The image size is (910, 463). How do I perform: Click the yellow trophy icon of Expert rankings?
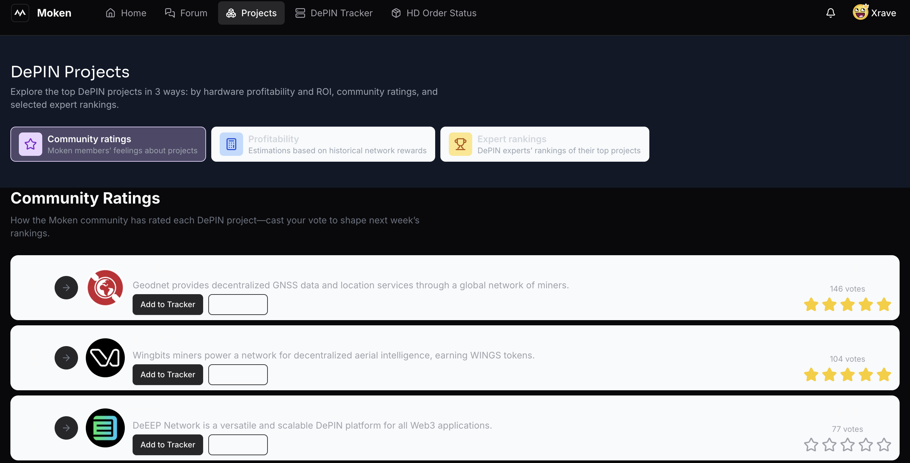click(460, 144)
